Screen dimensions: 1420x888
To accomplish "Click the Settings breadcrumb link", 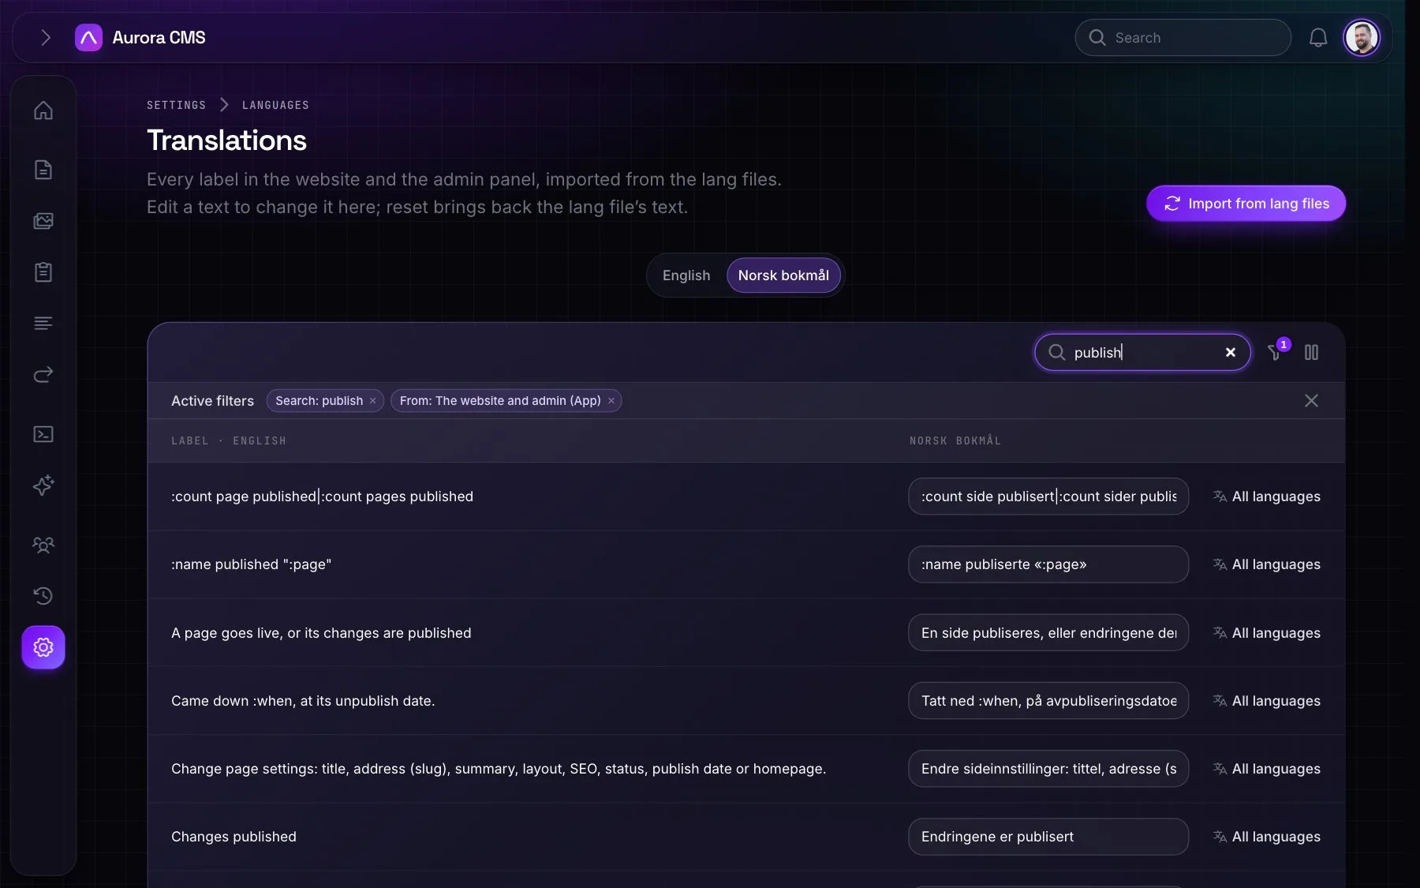I will (176, 105).
